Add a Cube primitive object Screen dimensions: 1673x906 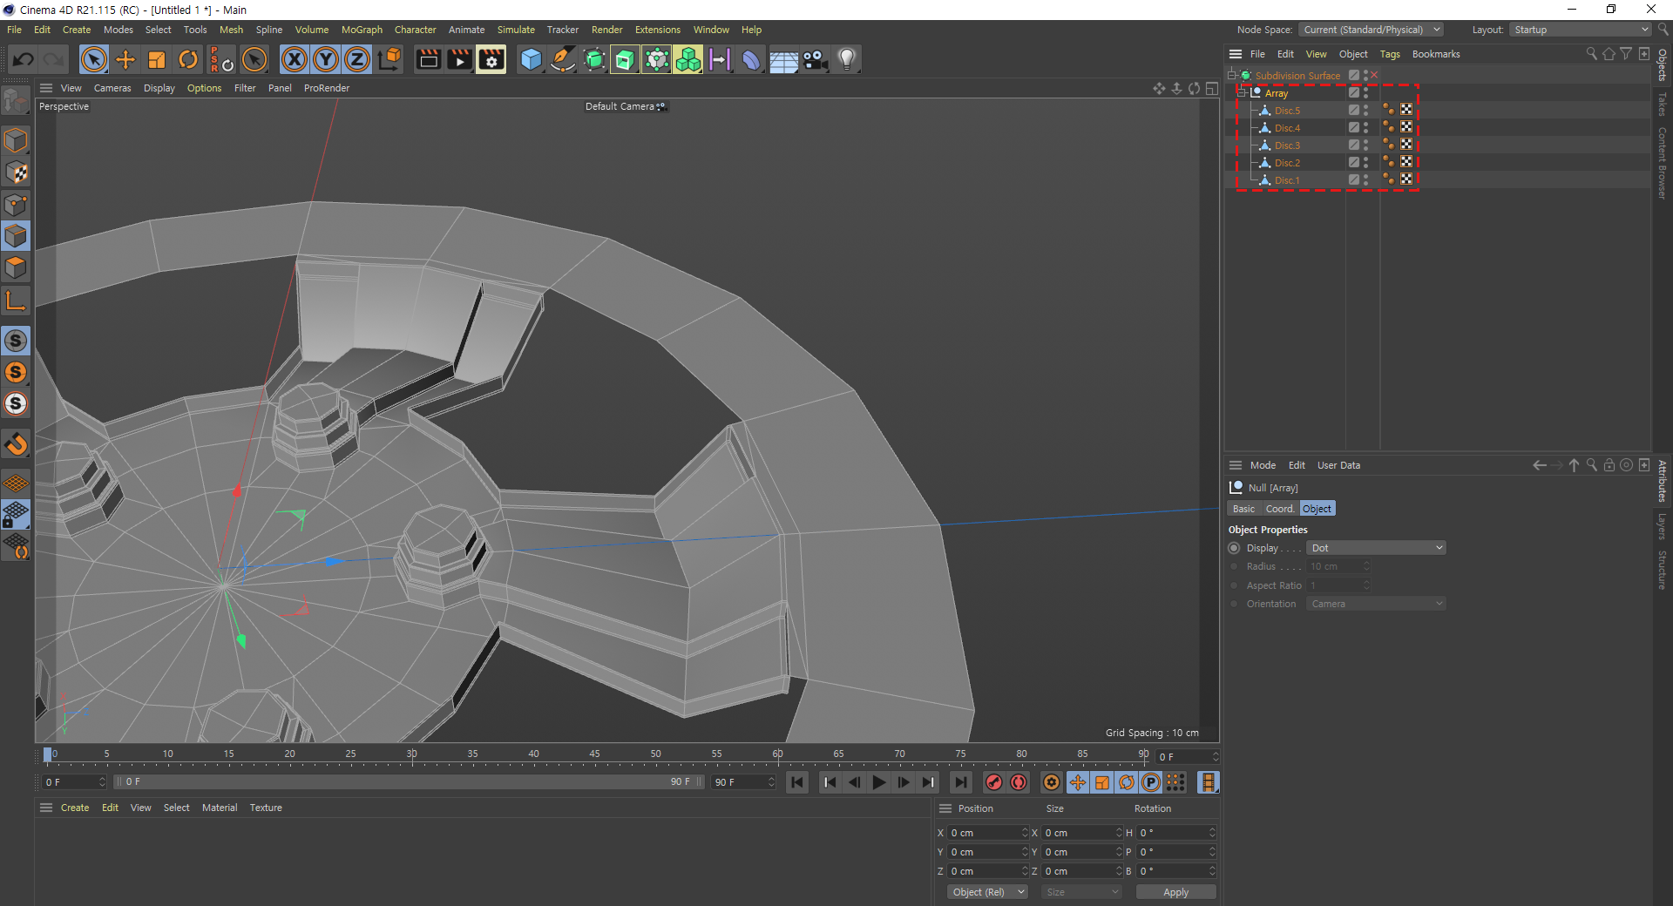pyautogui.click(x=531, y=60)
